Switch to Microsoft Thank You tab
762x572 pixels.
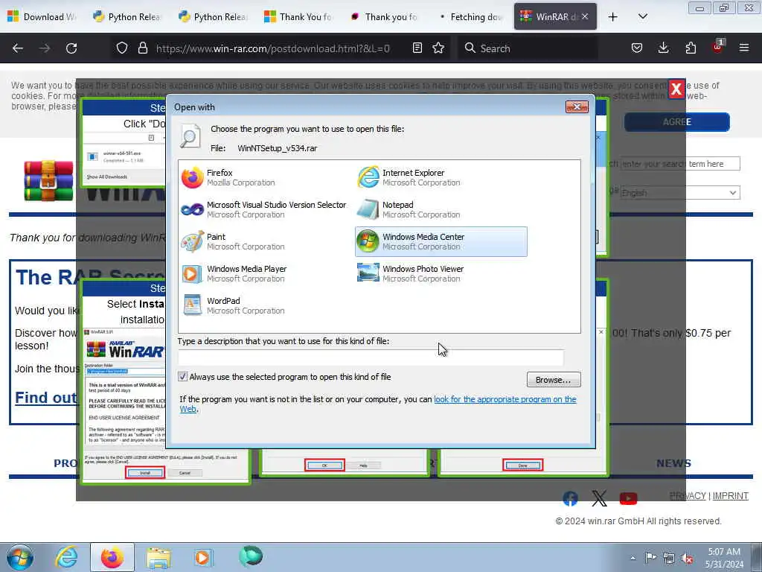pyautogui.click(x=298, y=16)
